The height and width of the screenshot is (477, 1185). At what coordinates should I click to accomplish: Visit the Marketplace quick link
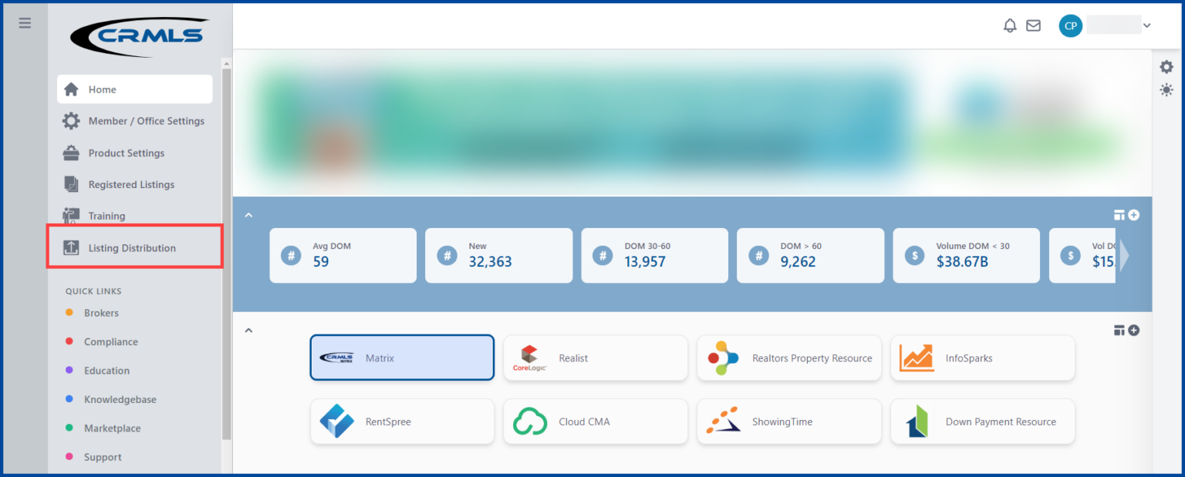point(111,428)
